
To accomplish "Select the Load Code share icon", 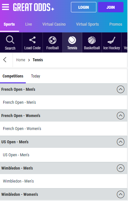I will pyautogui.click(x=32, y=40).
